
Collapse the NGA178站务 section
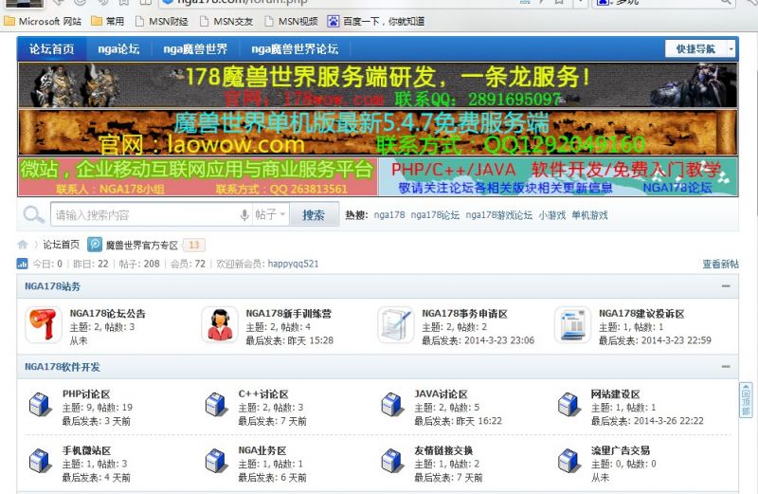726,286
